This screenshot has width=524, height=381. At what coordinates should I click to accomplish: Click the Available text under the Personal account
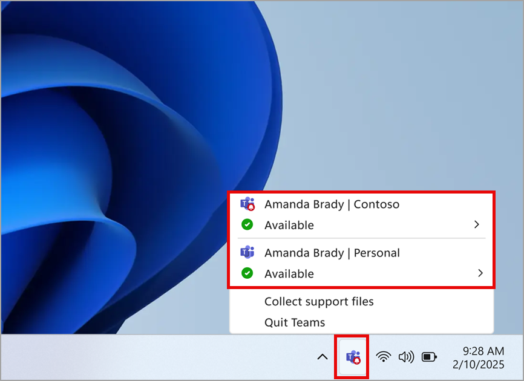click(x=289, y=274)
